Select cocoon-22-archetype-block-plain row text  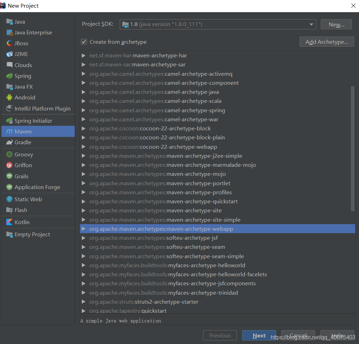(157, 138)
